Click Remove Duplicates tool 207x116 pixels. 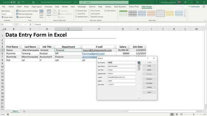pyautogui.click(x=24, y=14)
